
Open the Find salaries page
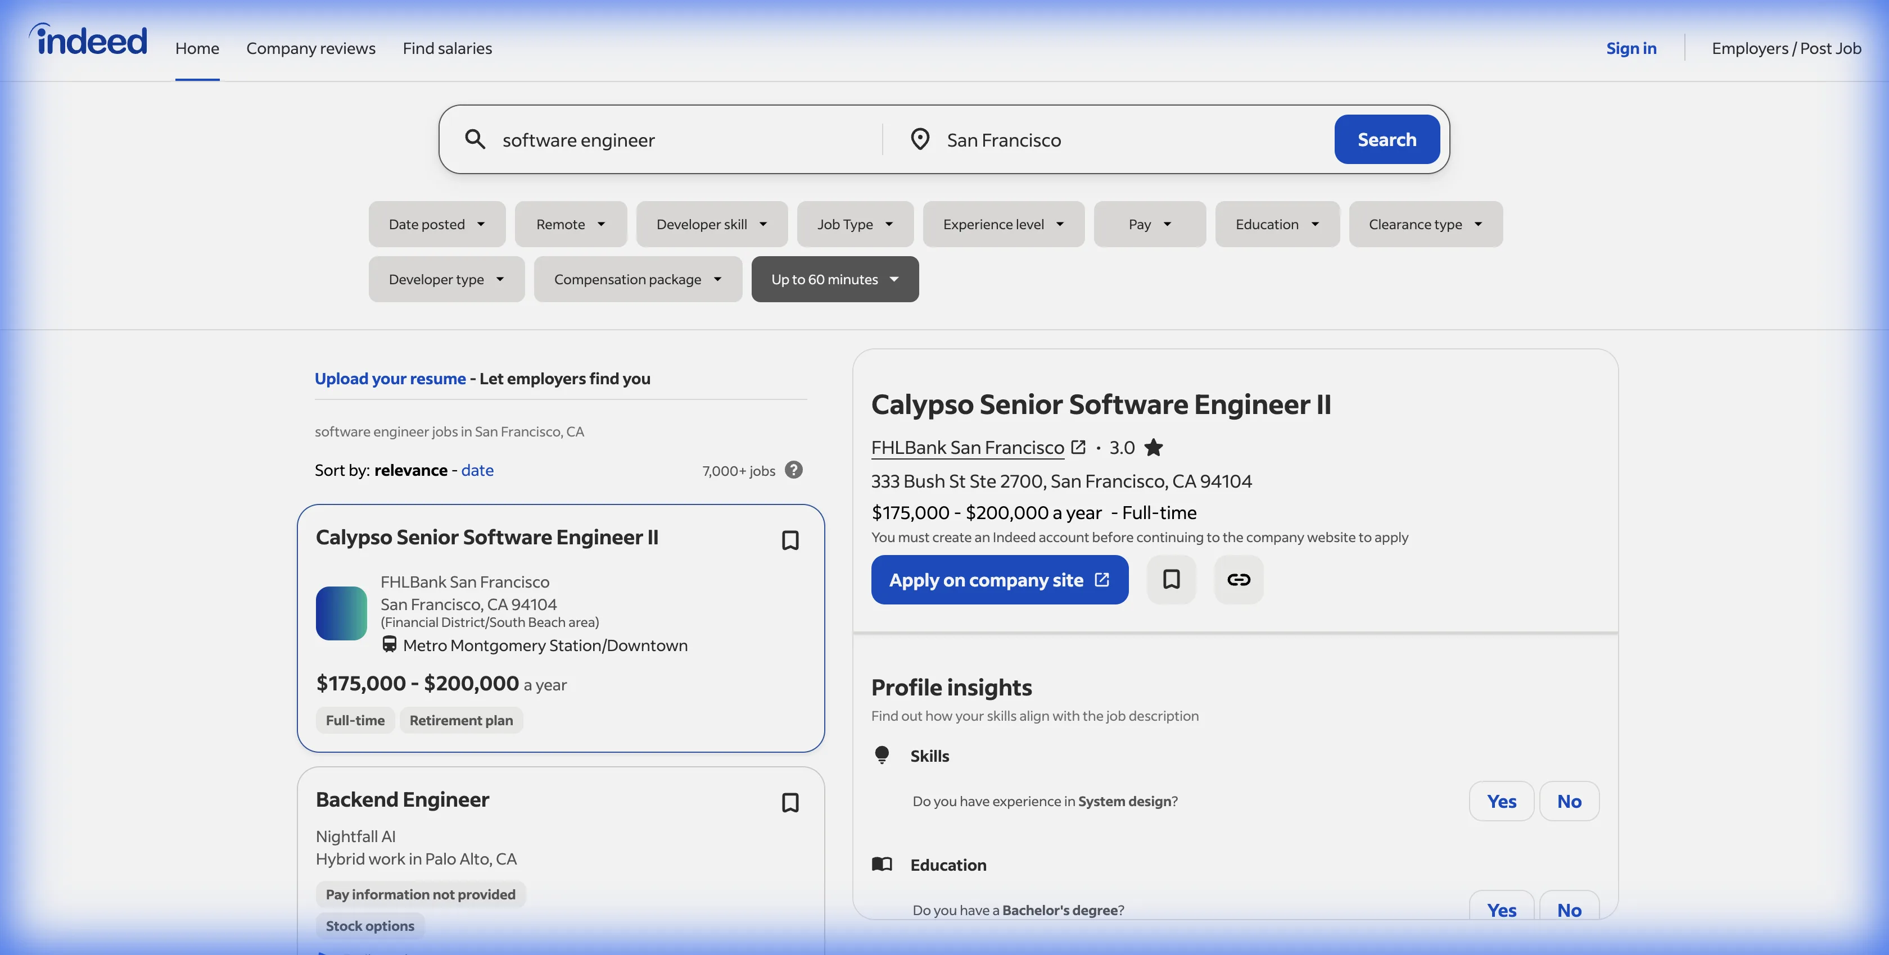tap(448, 48)
